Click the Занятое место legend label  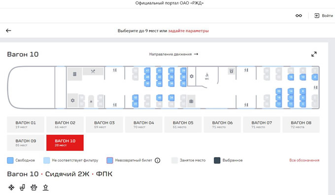click(193, 160)
